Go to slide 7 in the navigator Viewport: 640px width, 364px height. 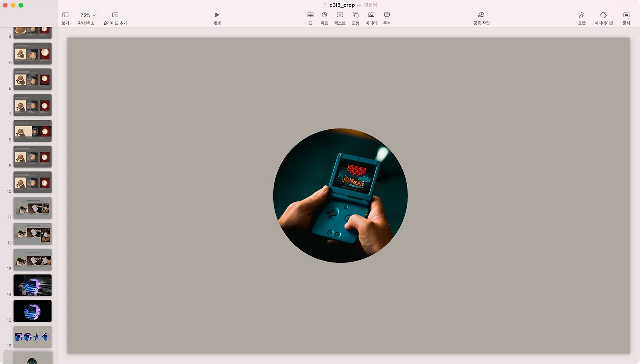(x=32, y=105)
